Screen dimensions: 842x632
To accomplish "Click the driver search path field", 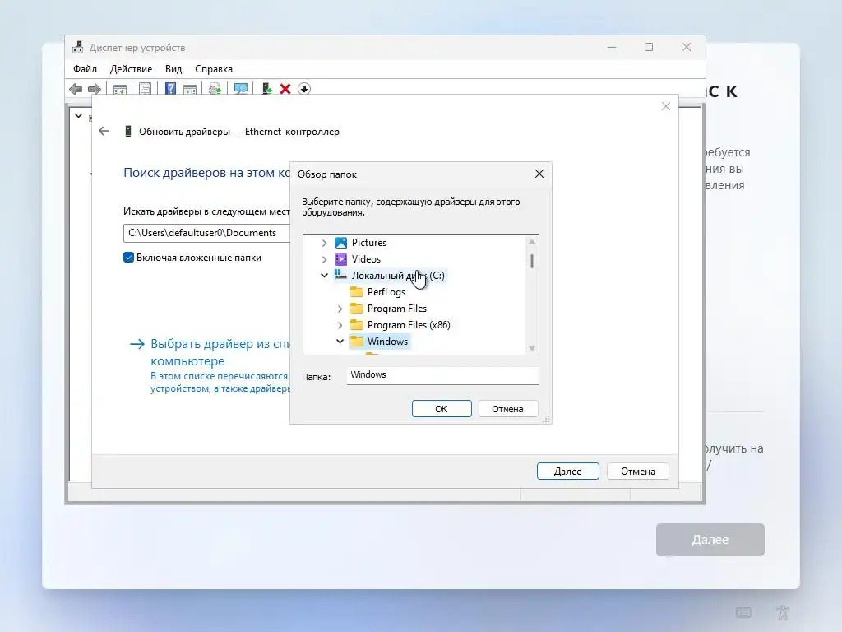I will click(206, 233).
